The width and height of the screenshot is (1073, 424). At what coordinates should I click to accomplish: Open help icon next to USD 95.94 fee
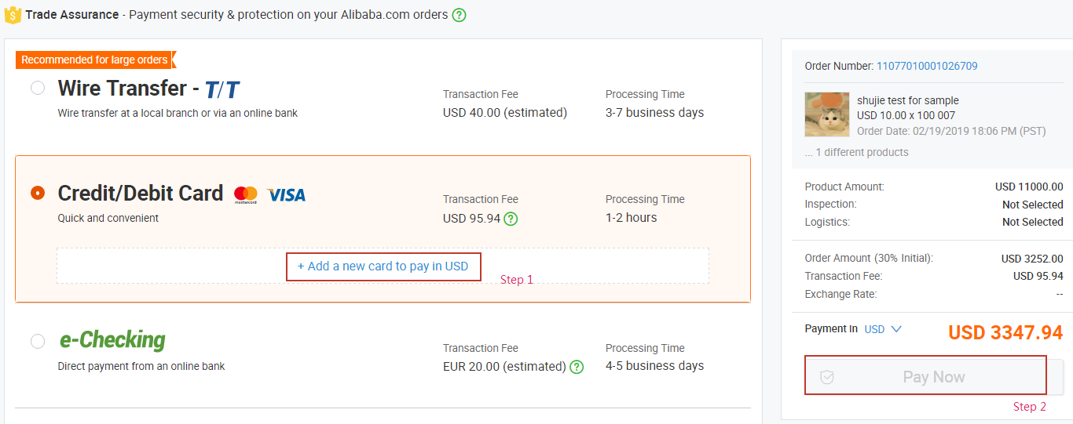pos(511,218)
